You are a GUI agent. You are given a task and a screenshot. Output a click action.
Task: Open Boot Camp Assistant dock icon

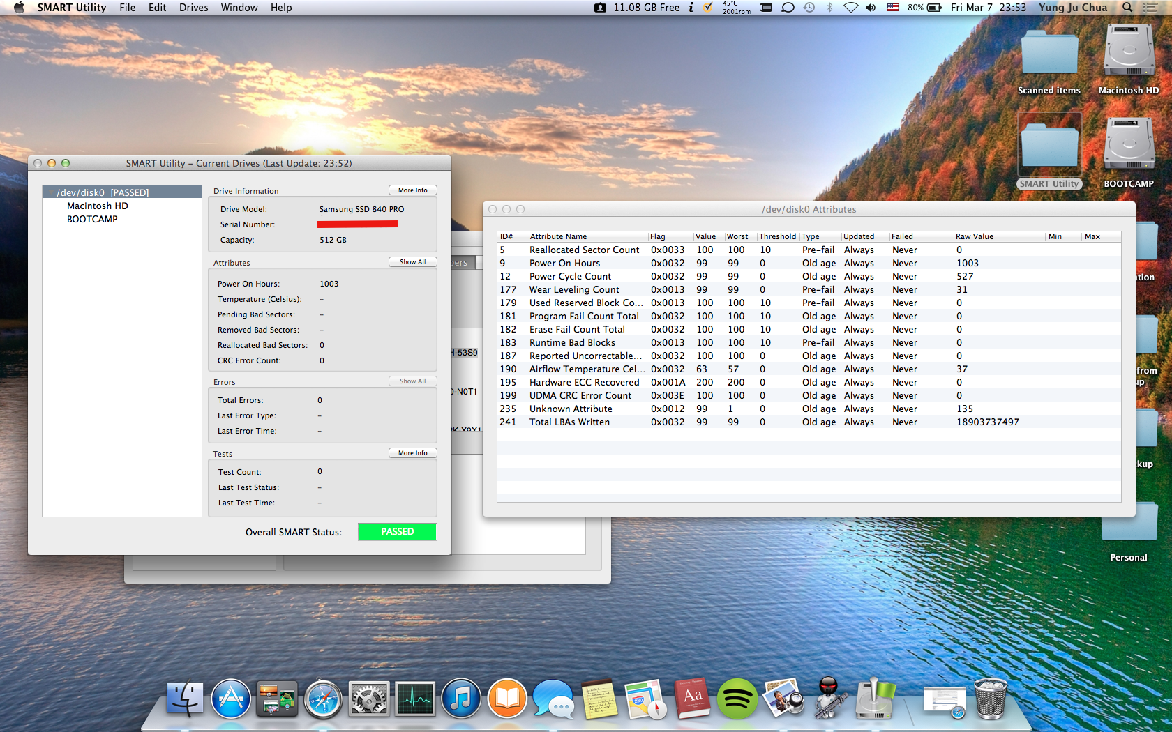pos(876,699)
